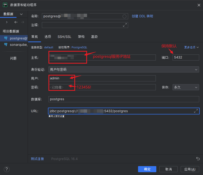Confirm with the 确定 button
This screenshot has width=203, height=175.
pos(147,169)
